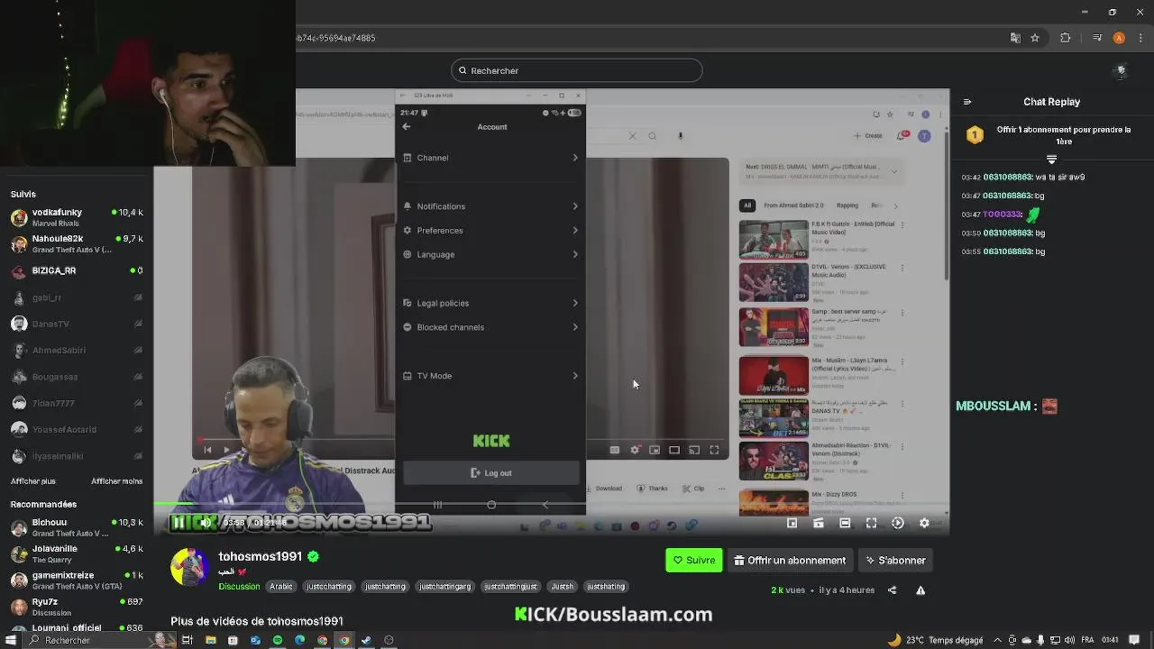Expand Notifications row in Account menu
This screenshot has height=649, width=1154.
click(x=491, y=206)
